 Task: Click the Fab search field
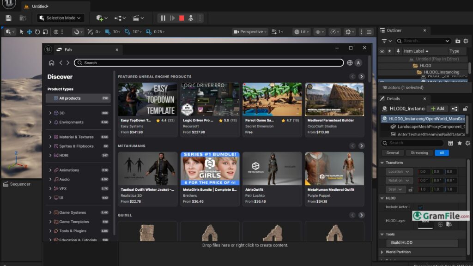pos(209,63)
